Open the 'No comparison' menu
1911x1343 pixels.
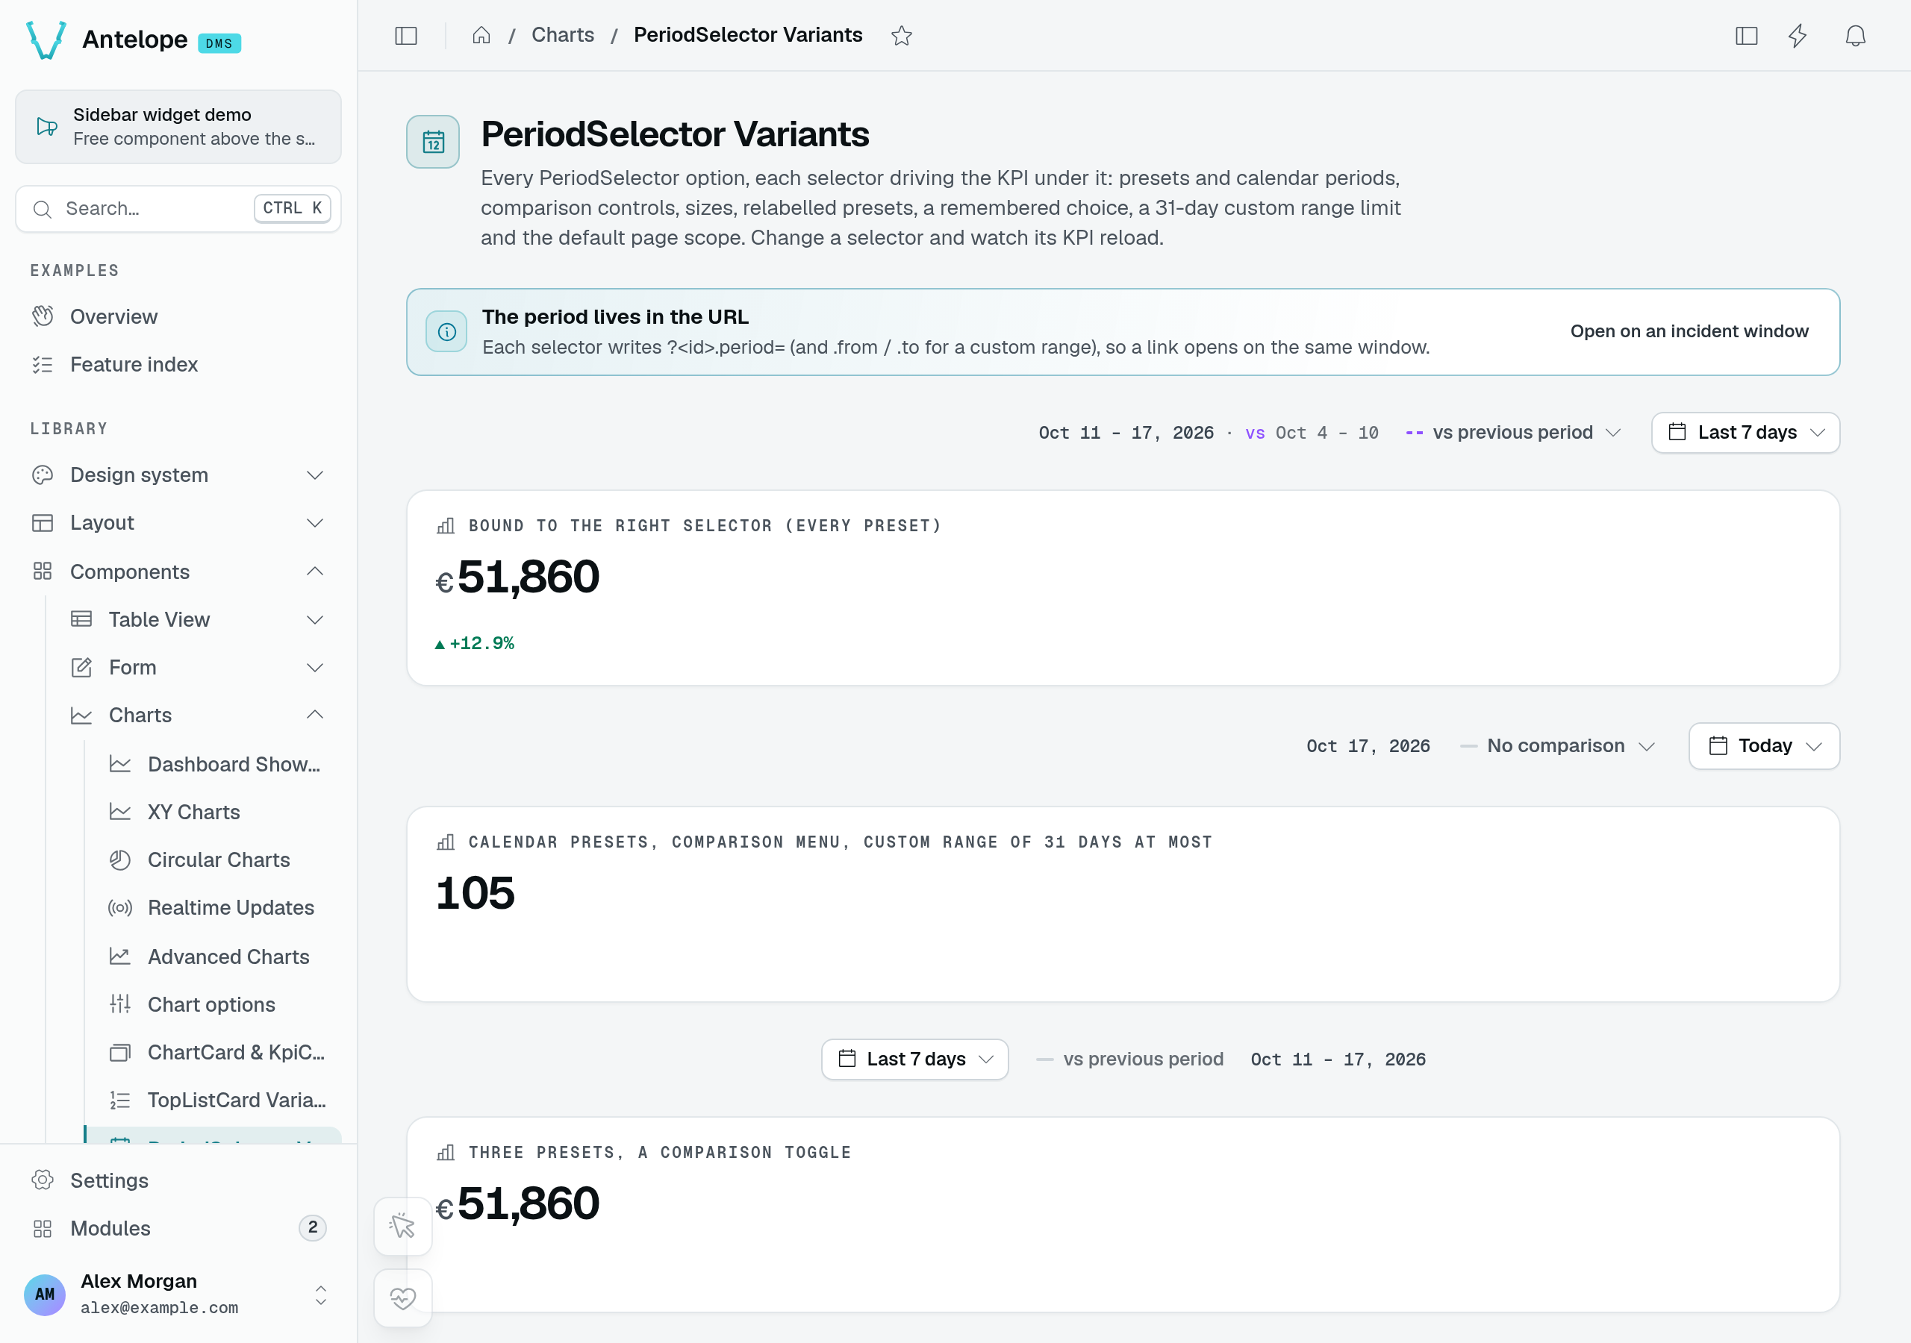click(1557, 745)
